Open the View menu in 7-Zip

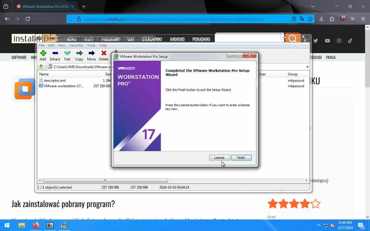click(62, 45)
